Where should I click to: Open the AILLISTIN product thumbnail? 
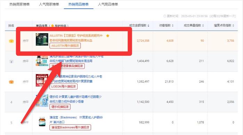coord(42,39)
